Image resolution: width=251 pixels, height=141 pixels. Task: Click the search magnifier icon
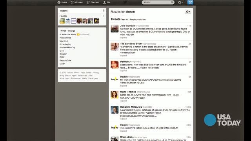coord(172,2)
